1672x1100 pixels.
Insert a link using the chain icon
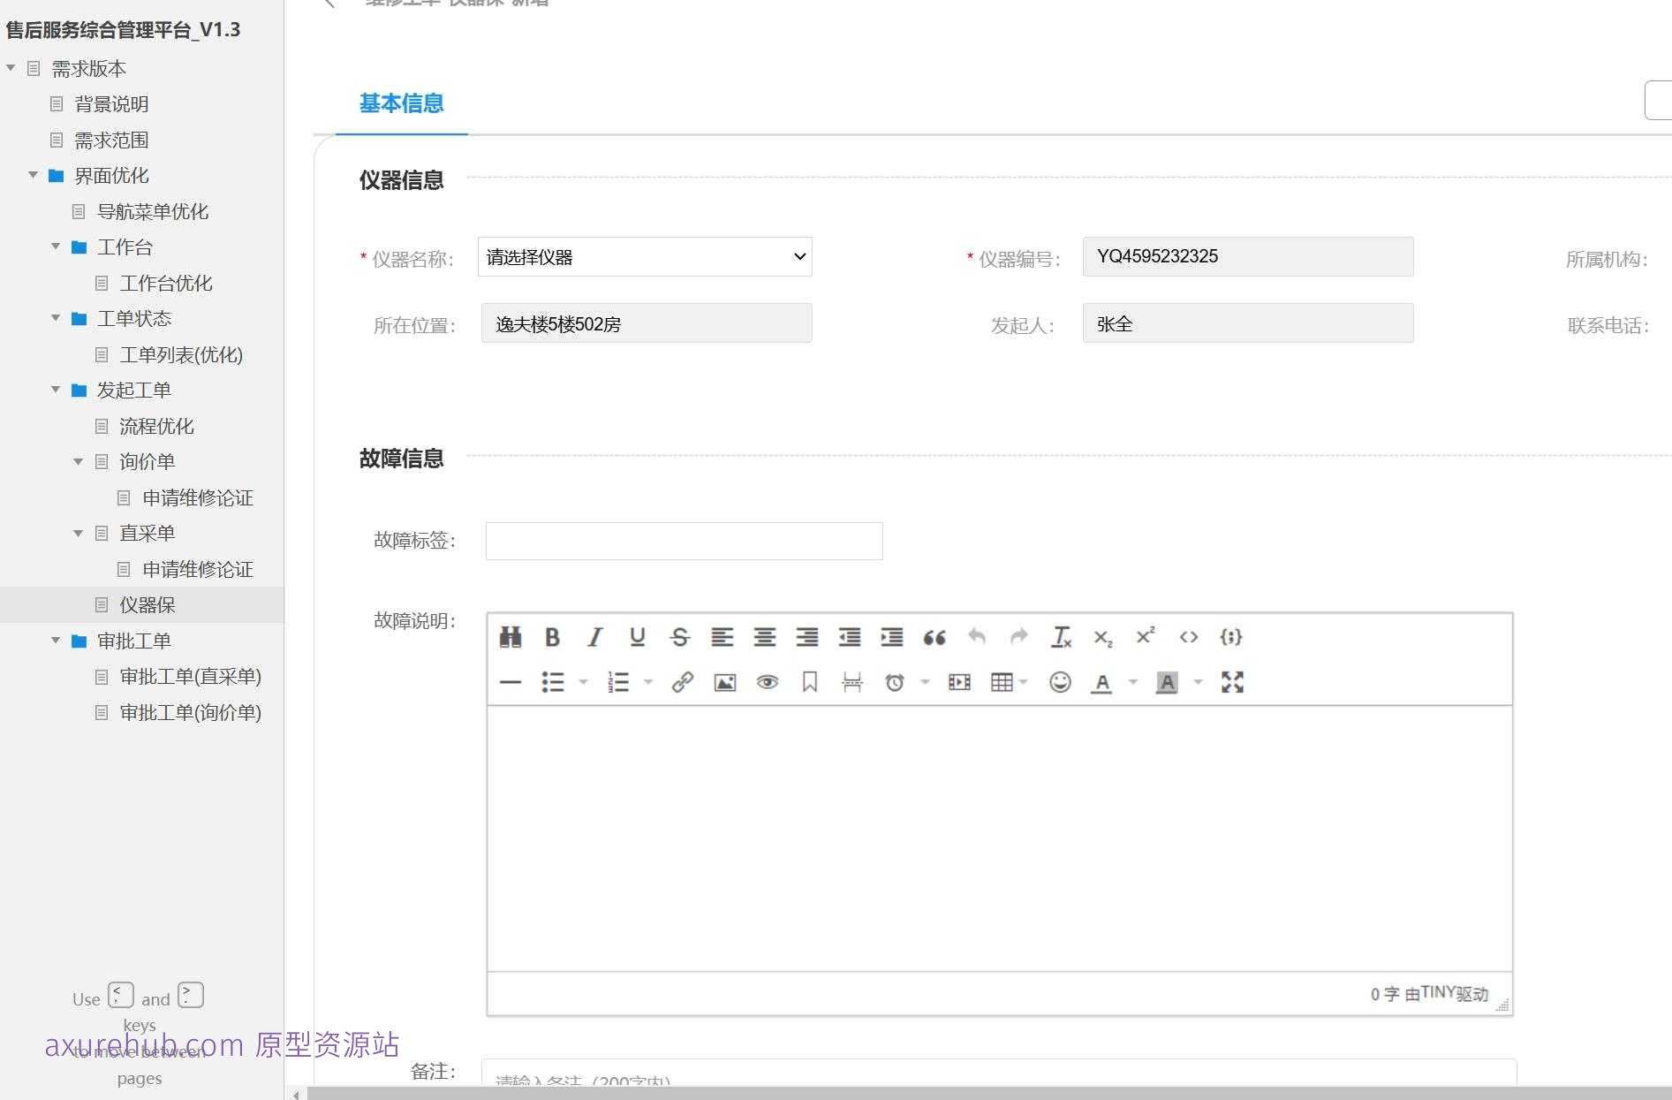(x=681, y=681)
